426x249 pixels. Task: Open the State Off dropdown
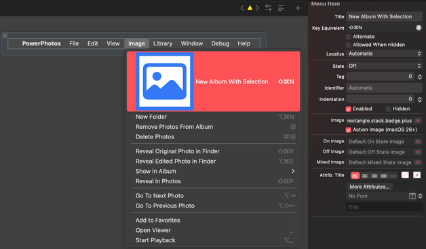point(384,66)
